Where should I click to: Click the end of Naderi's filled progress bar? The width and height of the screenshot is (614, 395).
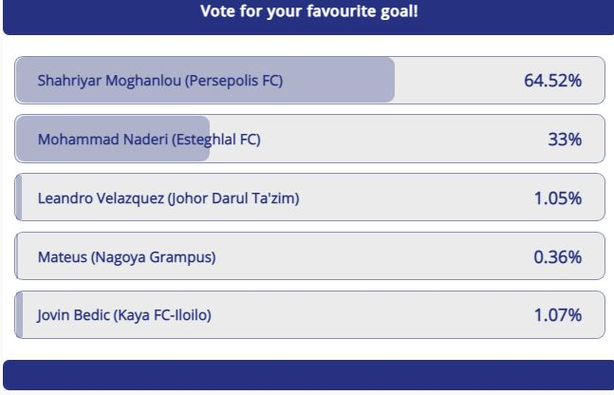pyautogui.click(x=205, y=140)
